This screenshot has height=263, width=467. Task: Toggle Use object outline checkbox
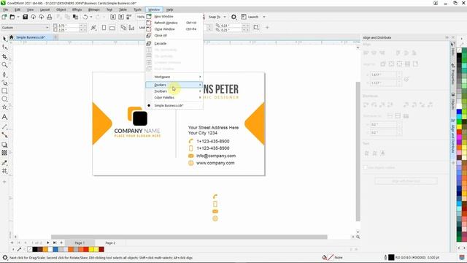[x=365, y=167]
